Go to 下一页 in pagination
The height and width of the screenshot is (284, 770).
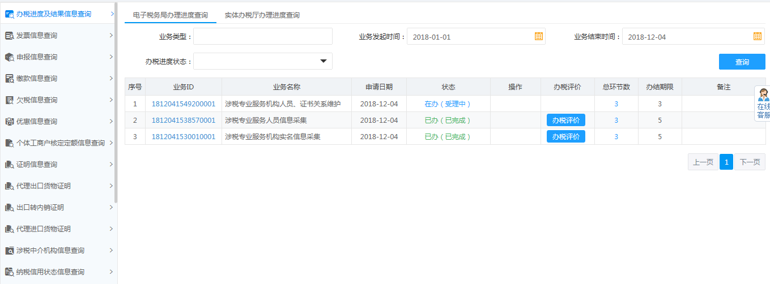pos(749,162)
